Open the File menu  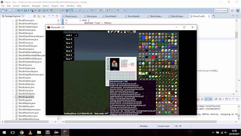[x=3, y=6]
